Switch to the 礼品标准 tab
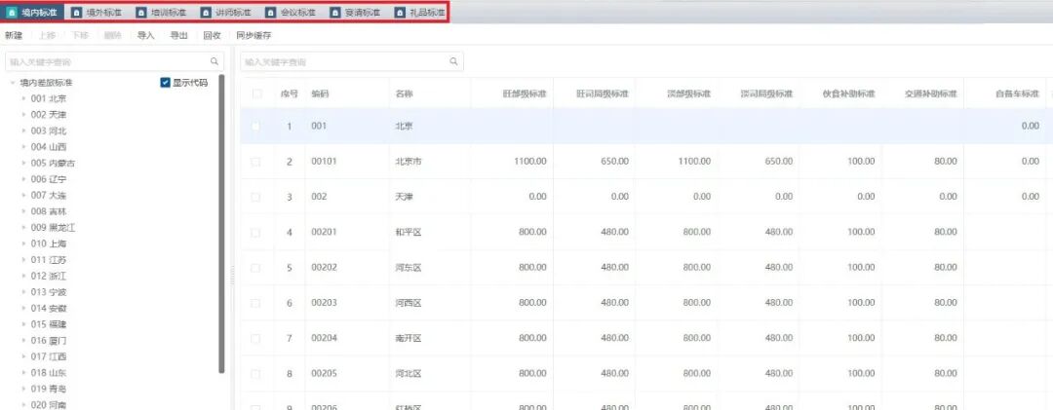1053x410 pixels. [x=420, y=13]
